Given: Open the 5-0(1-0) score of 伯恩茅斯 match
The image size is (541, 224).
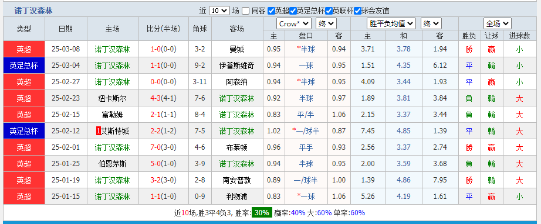Looking at the screenshot, I should [x=164, y=164].
